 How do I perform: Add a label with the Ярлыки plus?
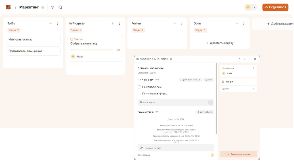253,89
